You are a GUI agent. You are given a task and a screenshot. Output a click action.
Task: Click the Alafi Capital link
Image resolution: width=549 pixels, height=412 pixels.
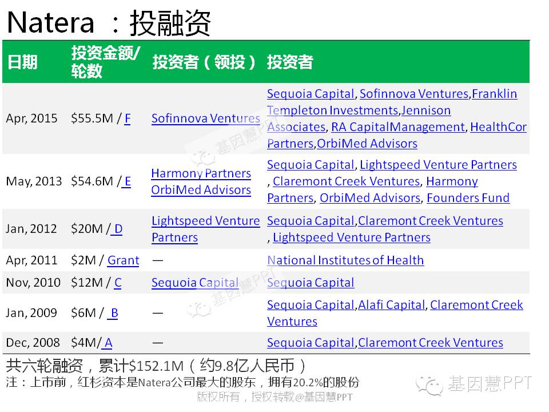391,305
